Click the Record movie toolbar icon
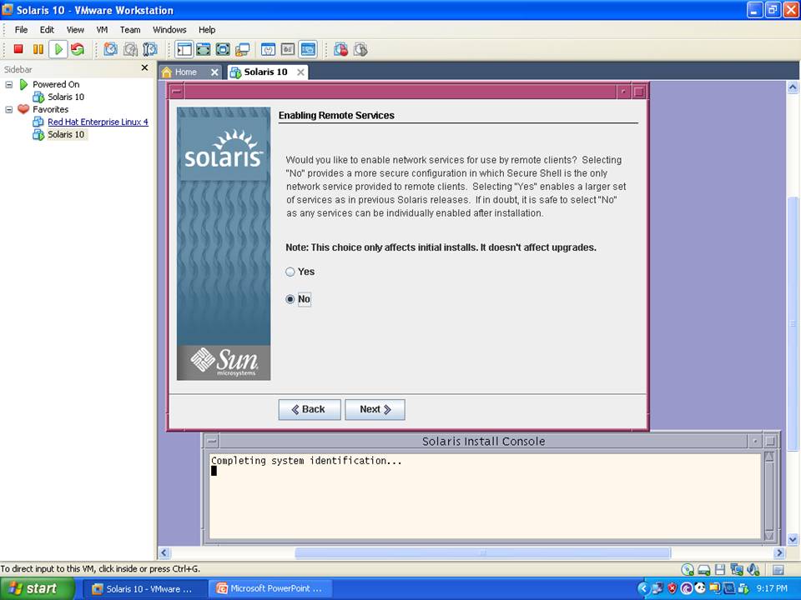The image size is (801, 600). point(340,49)
